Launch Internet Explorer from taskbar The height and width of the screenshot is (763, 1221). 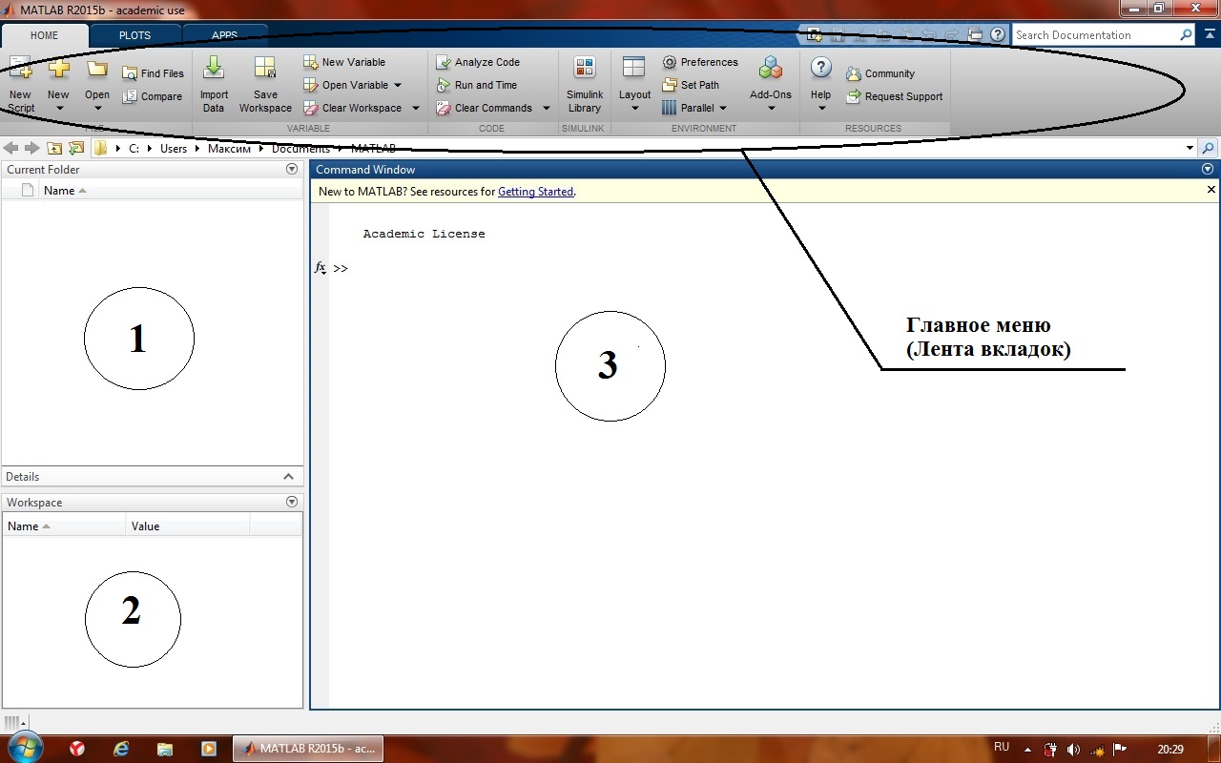coord(120,749)
